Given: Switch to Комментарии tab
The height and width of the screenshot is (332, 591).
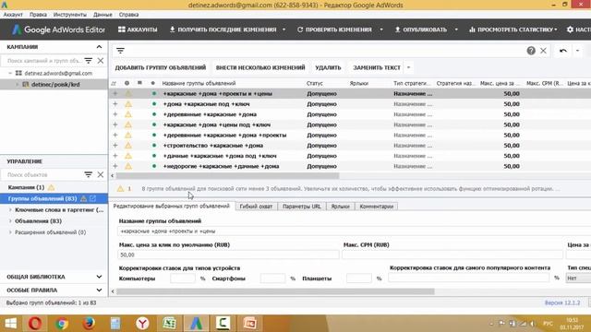Looking at the screenshot, I should pos(376,207).
